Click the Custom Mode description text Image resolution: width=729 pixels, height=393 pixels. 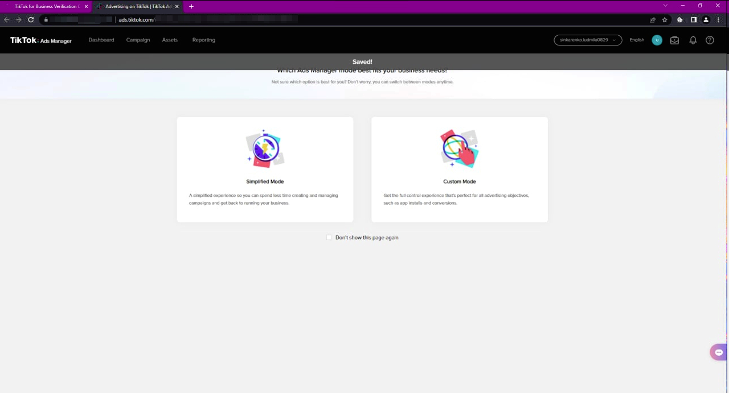pyautogui.click(x=456, y=199)
